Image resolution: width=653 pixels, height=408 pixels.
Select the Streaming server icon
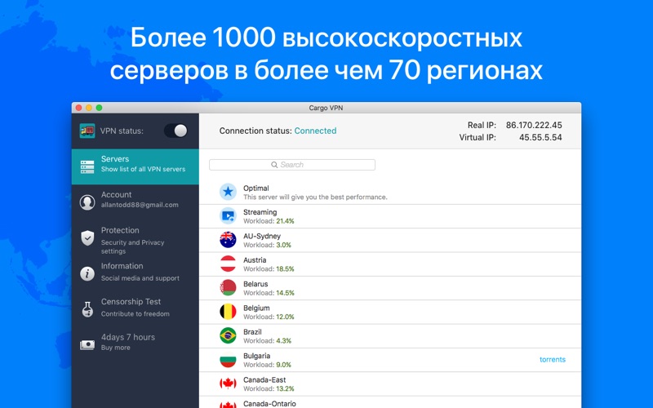(228, 215)
